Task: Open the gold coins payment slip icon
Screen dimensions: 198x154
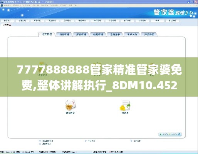Action: tap(125, 105)
